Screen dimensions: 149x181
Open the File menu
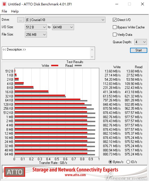click(x=4, y=11)
